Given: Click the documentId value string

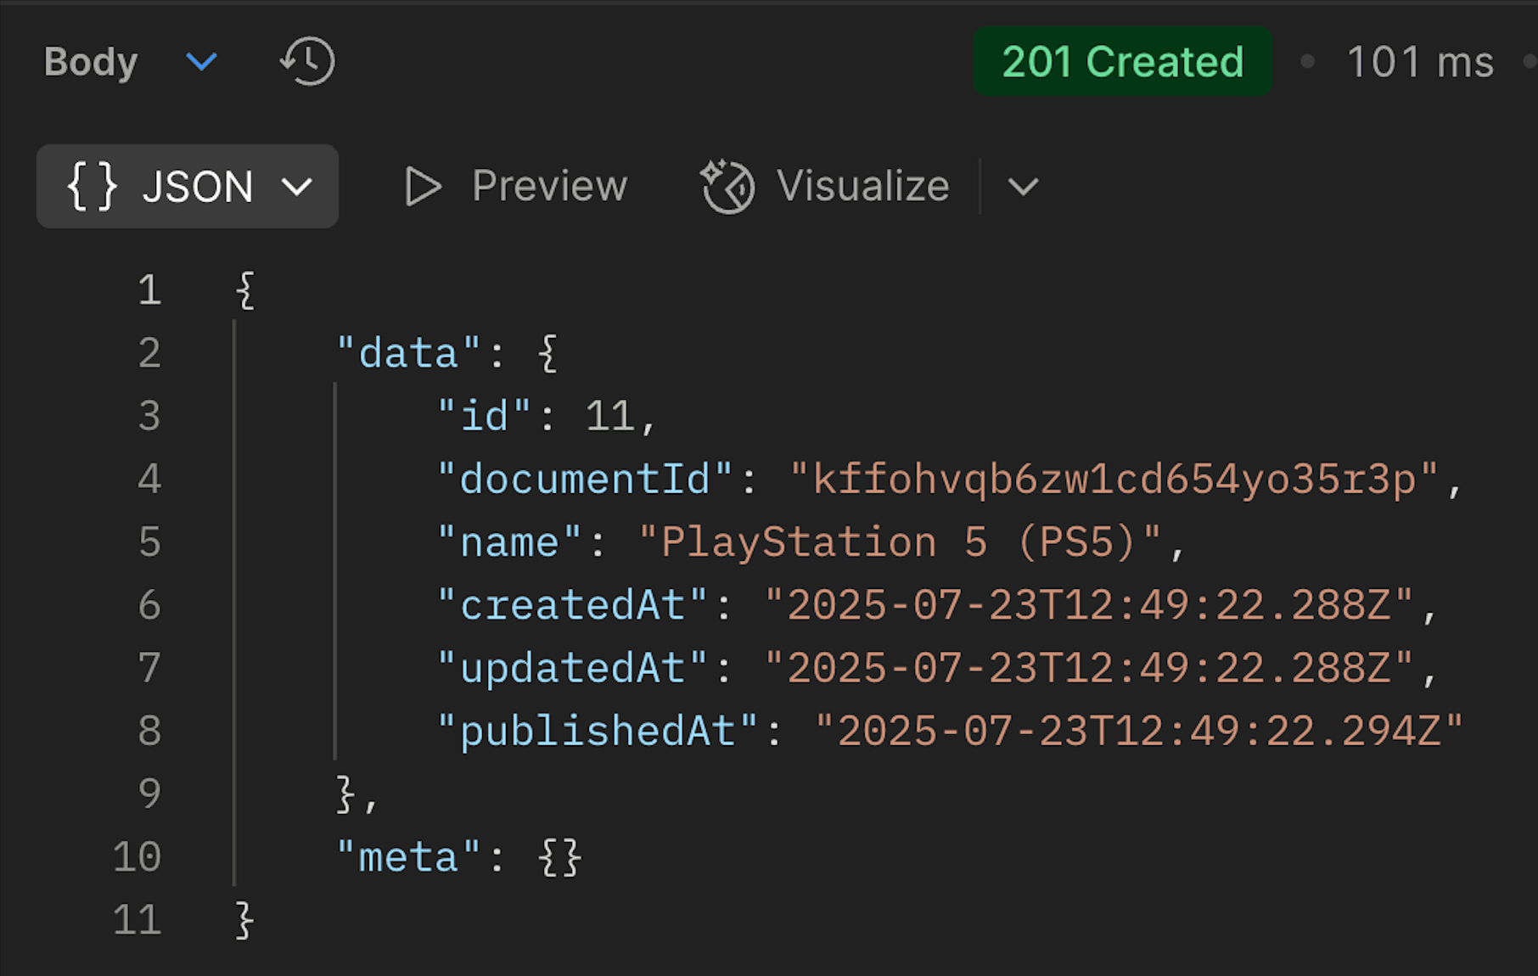Looking at the screenshot, I should pos(1114,479).
